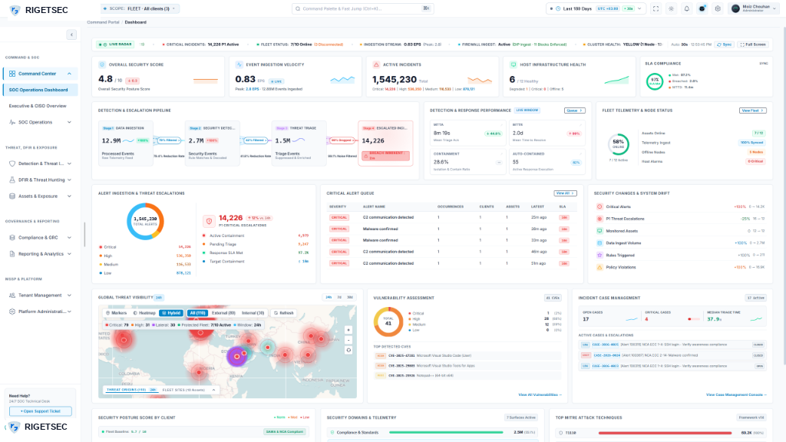Collapse the sidebar with the arrow button
The height and width of the screenshot is (442, 786).
click(71, 35)
